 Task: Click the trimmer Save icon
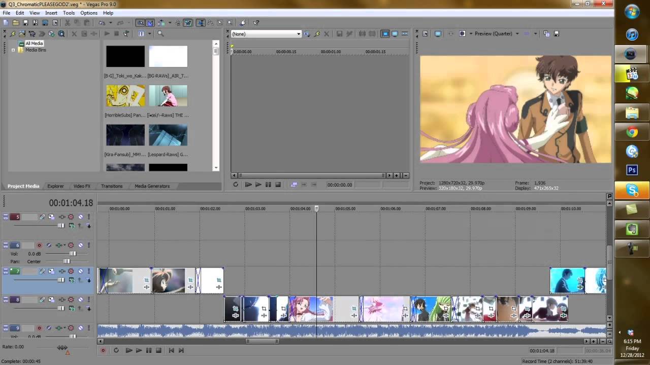tap(339, 34)
